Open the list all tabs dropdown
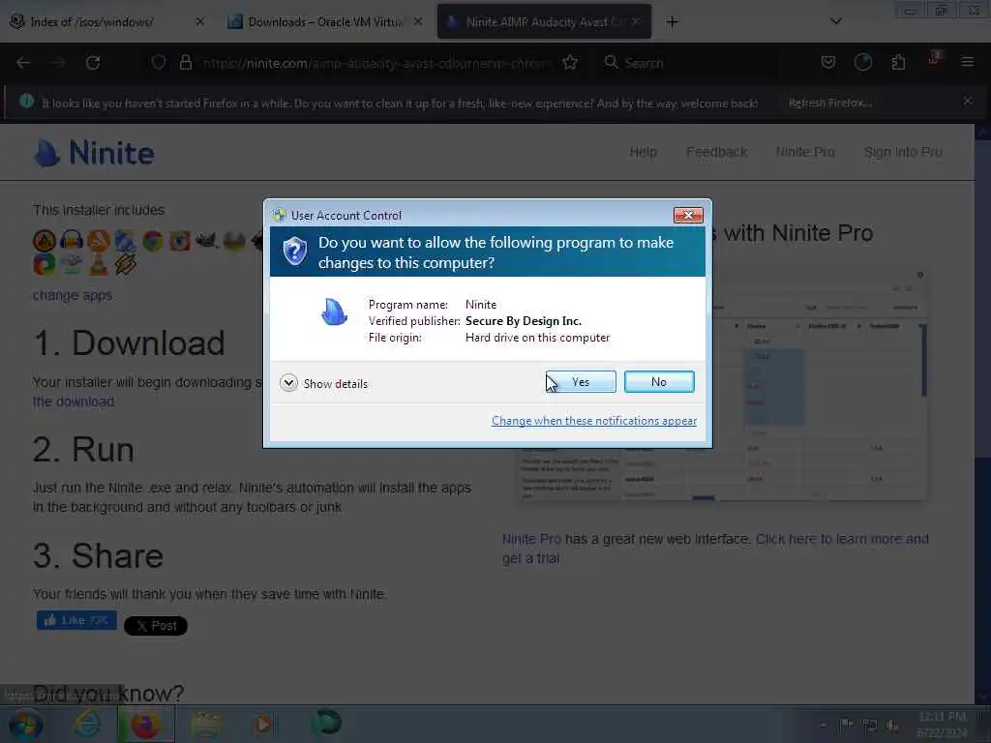The width and height of the screenshot is (991, 743). (x=835, y=21)
